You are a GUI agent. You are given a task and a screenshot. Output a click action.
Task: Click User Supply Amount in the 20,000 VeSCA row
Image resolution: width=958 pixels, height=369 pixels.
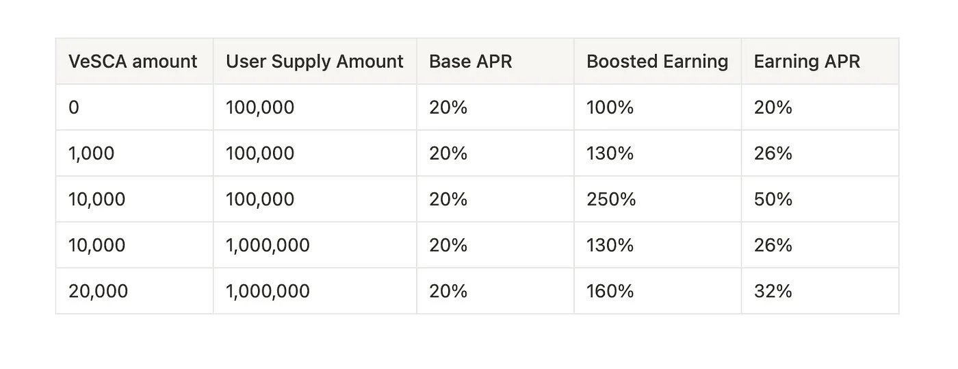268,291
